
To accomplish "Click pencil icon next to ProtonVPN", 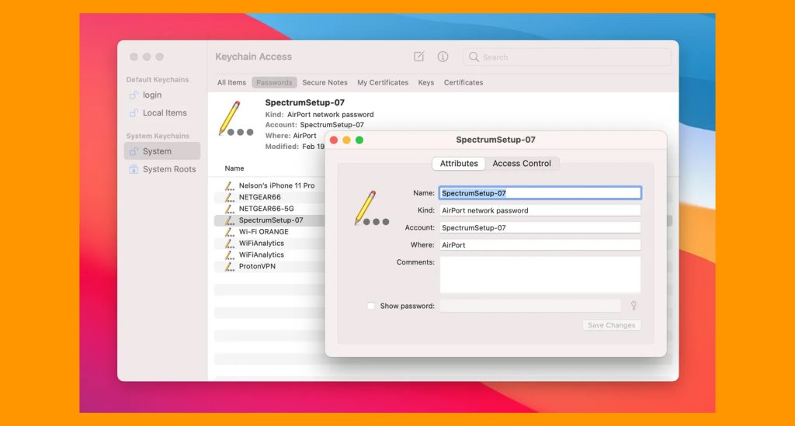I will tap(230, 266).
